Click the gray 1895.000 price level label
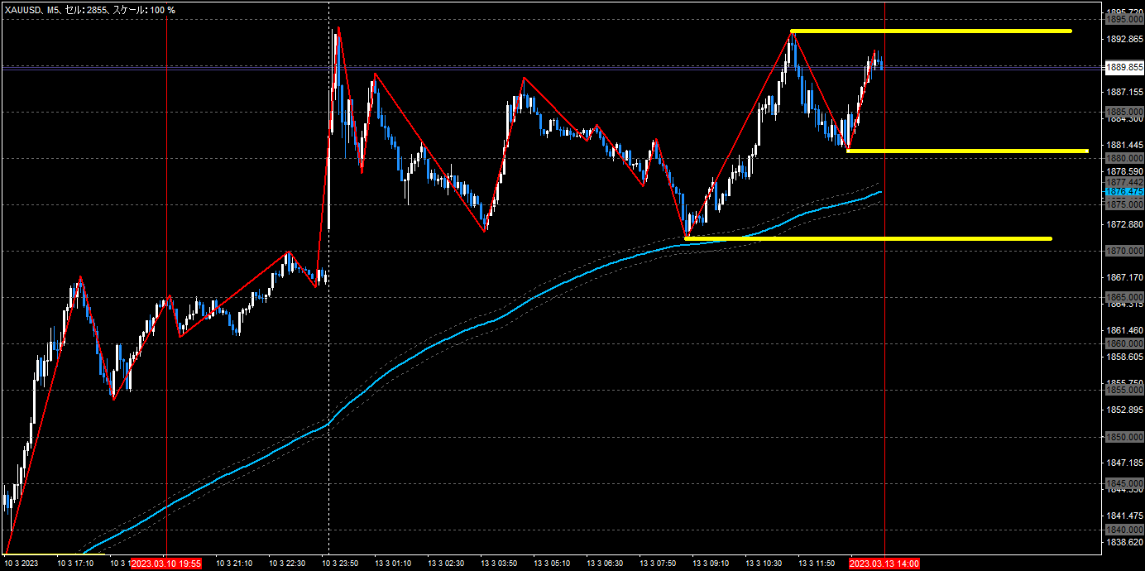Image resolution: width=1145 pixels, height=571 pixels. (x=1124, y=19)
